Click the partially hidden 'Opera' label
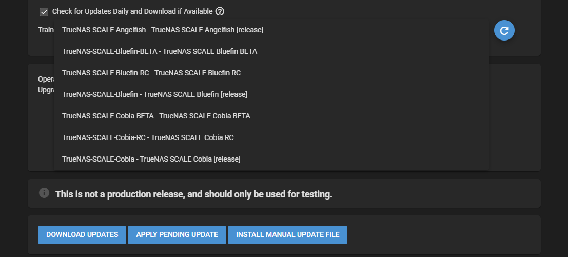 (46, 80)
